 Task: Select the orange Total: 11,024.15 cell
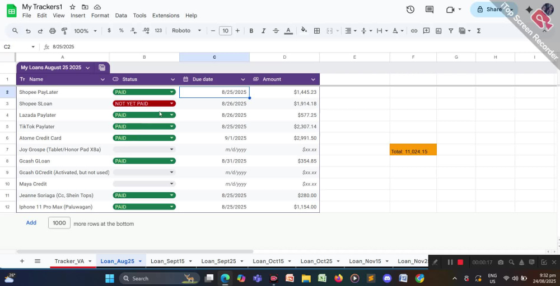[413, 150]
